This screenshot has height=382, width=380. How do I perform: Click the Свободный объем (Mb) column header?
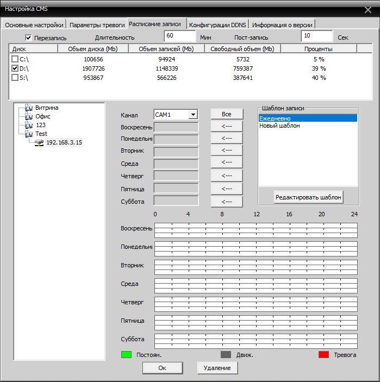point(242,49)
